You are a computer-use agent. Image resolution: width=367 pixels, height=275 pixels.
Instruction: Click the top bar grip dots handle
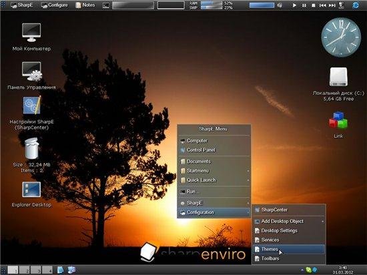(3, 5)
